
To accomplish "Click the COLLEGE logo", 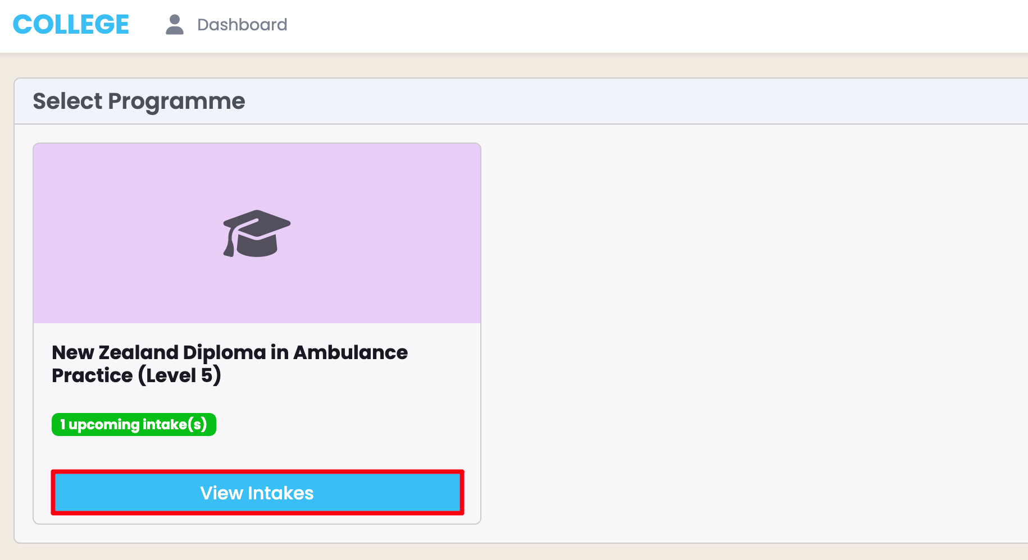I will point(71,25).
